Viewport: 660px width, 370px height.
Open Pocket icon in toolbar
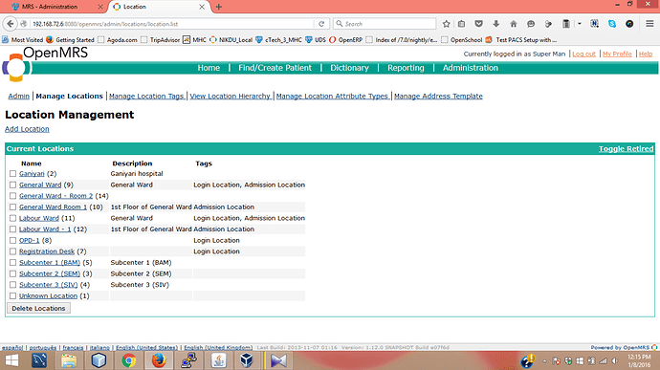pyautogui.click(x=478, y=24)
